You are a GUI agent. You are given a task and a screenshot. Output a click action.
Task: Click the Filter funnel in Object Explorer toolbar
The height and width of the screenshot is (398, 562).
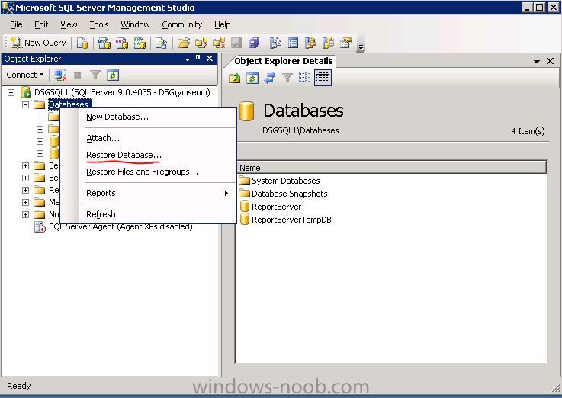[x=95, y=75]
